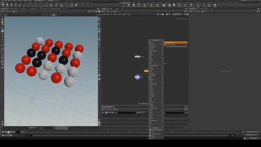
Task: Open the Attribute category in TAB menu
Action: click(156, 45)
